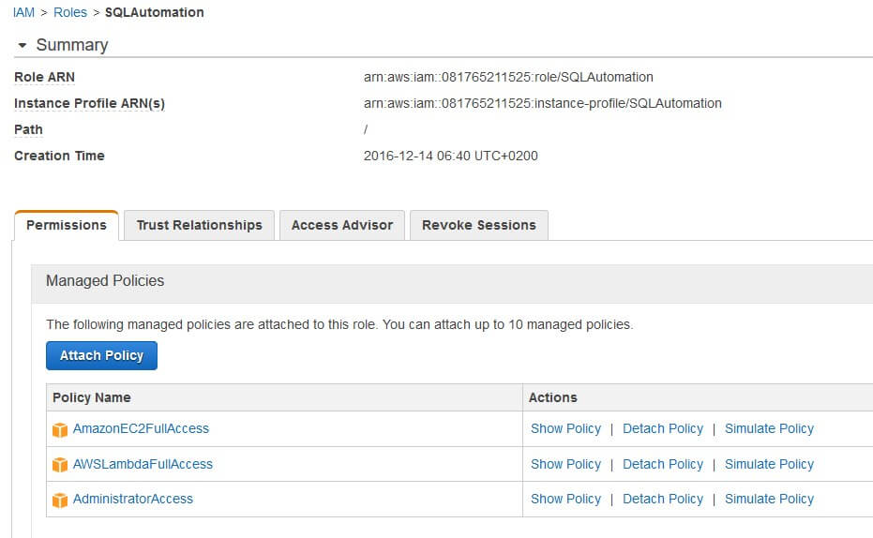873x538 pixels.
Task: Switch to the Trust Relationships tab
Action: pos(200,225)
